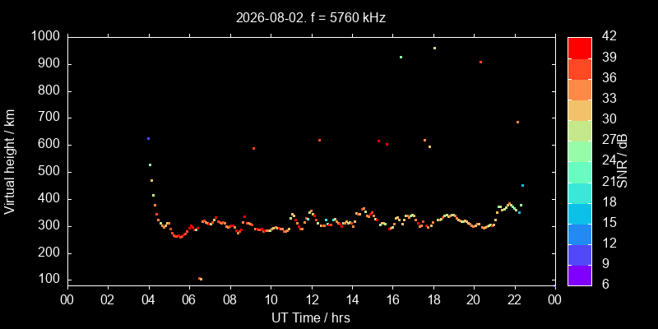Viewport: 658px width, 329px height.
Task: Click the red 39–42 dB colorbar segment
Action: [x=580, y=48]
